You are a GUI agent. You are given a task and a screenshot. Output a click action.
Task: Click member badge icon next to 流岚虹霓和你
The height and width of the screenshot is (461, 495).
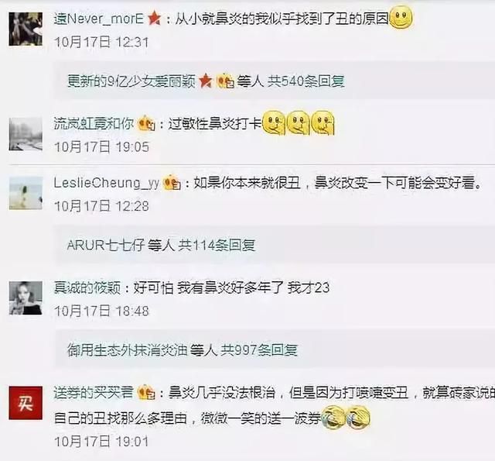[x=146, y=123]
